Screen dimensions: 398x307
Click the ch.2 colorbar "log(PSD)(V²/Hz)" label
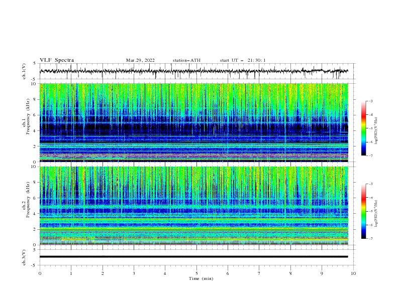pyautogui.click(x=376, y=214)
